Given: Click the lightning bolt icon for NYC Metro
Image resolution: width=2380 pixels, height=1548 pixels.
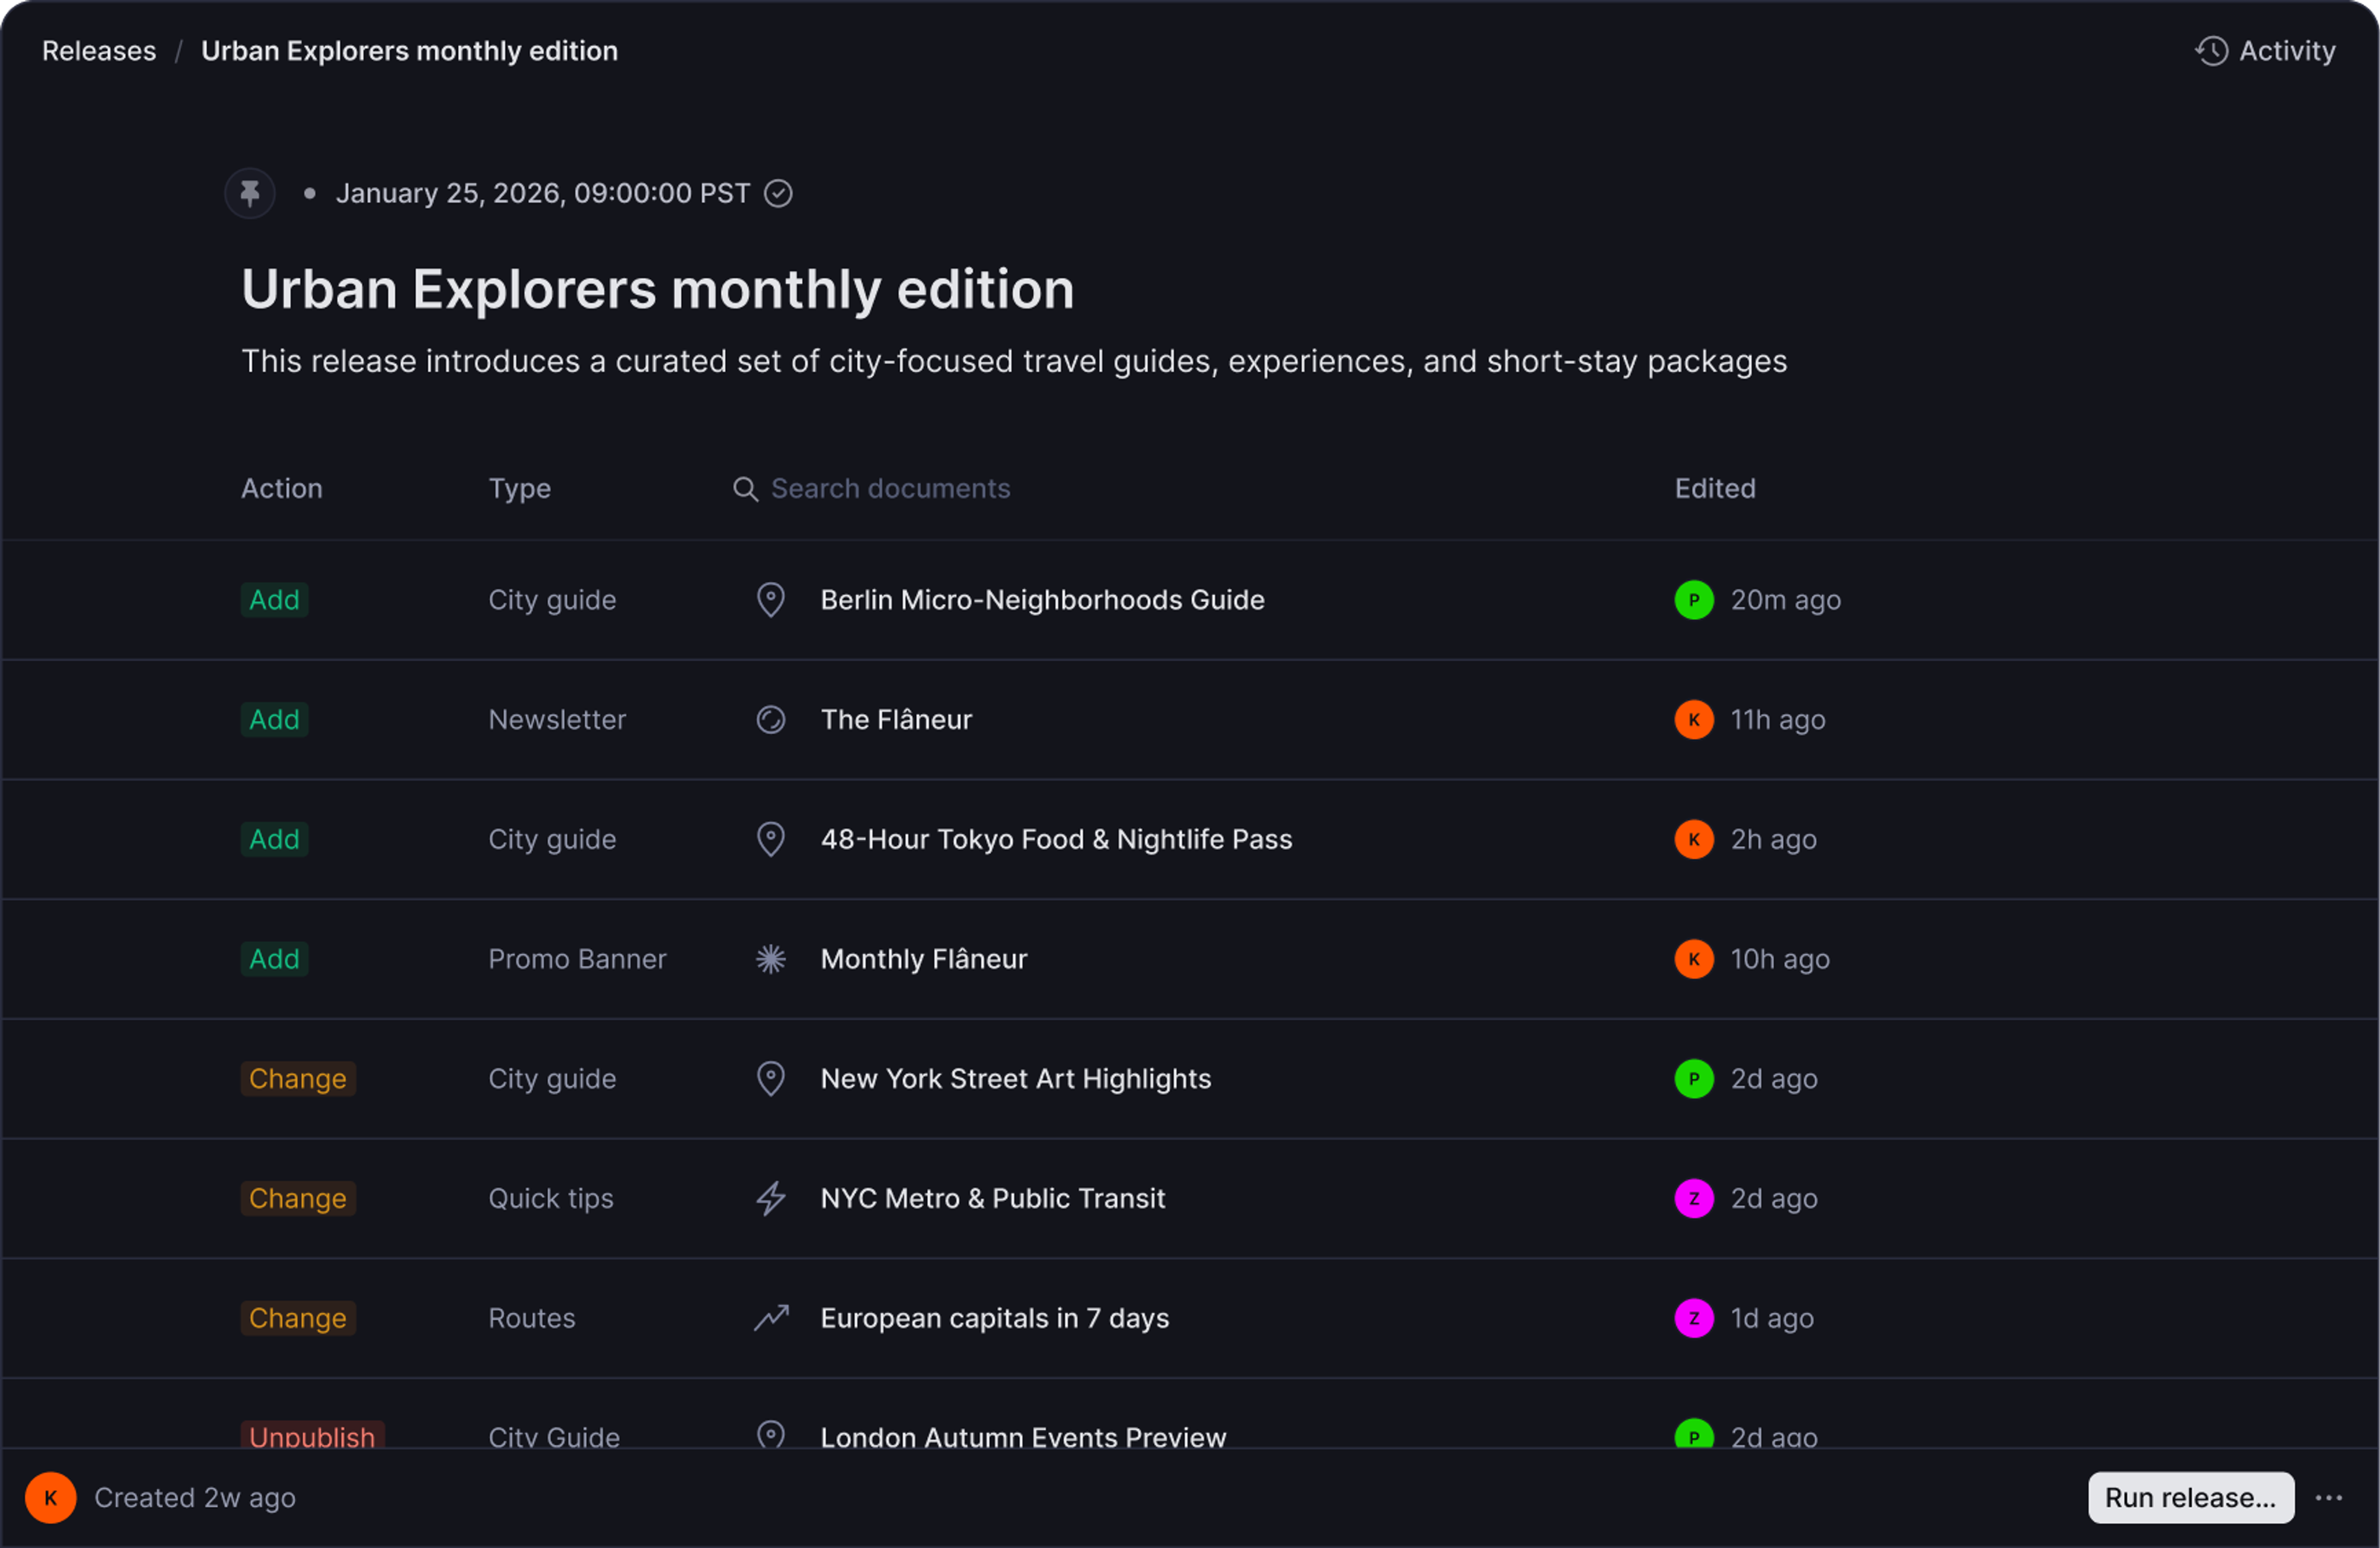Looking at the screenshot, I should [x=770, y=1198].
